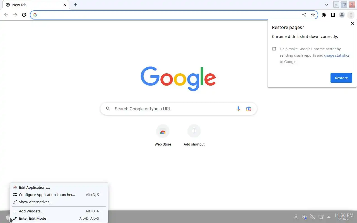
Task: Open the user icon in system tray
Action: [x=296, y=217]
